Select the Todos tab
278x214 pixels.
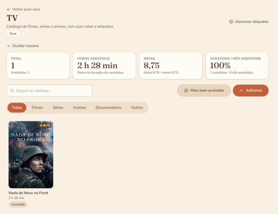coord(17,108)
